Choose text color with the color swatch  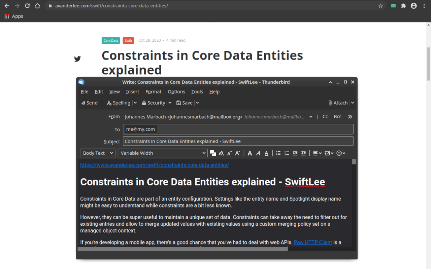213,153
